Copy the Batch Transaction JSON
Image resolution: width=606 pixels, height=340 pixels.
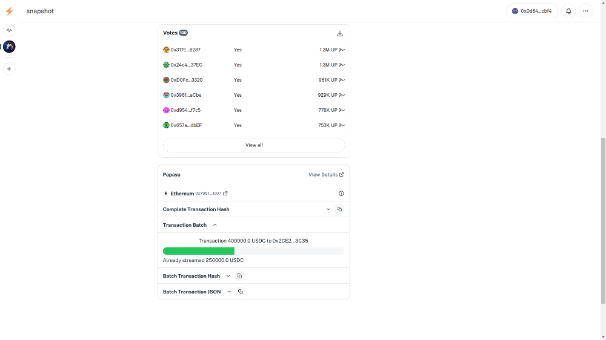click(240, 292)
